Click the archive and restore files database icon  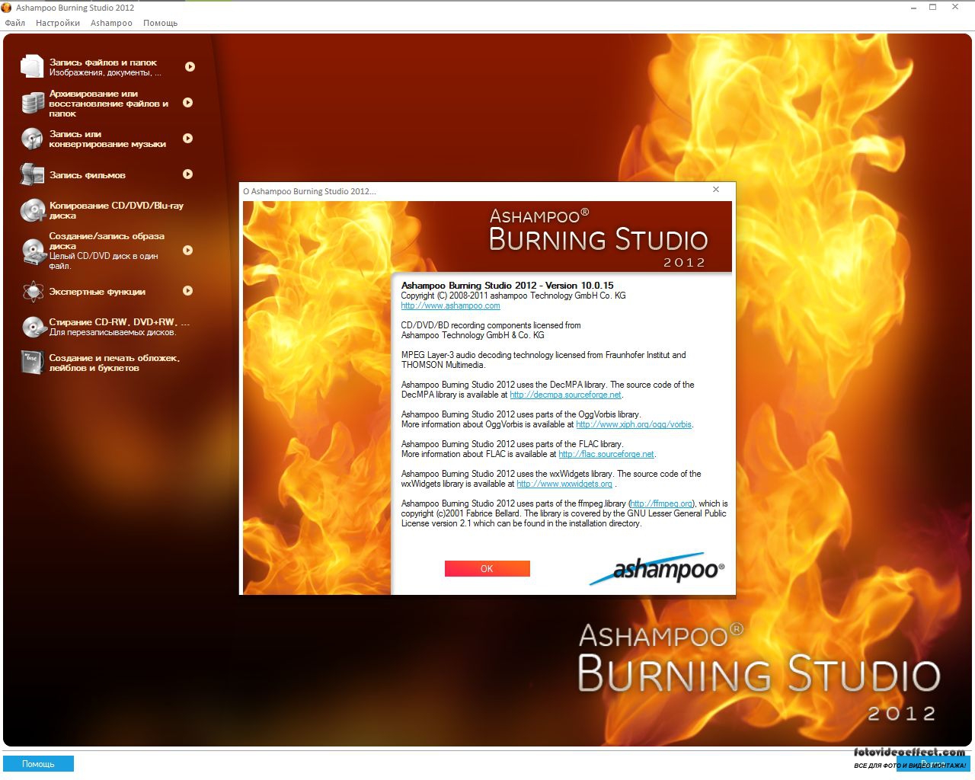[x=32, y=103]
